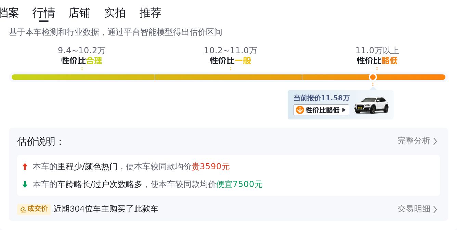Click the circular marker on price bar
The height and width of the screenshot is (230, 457).
point(373,77)
